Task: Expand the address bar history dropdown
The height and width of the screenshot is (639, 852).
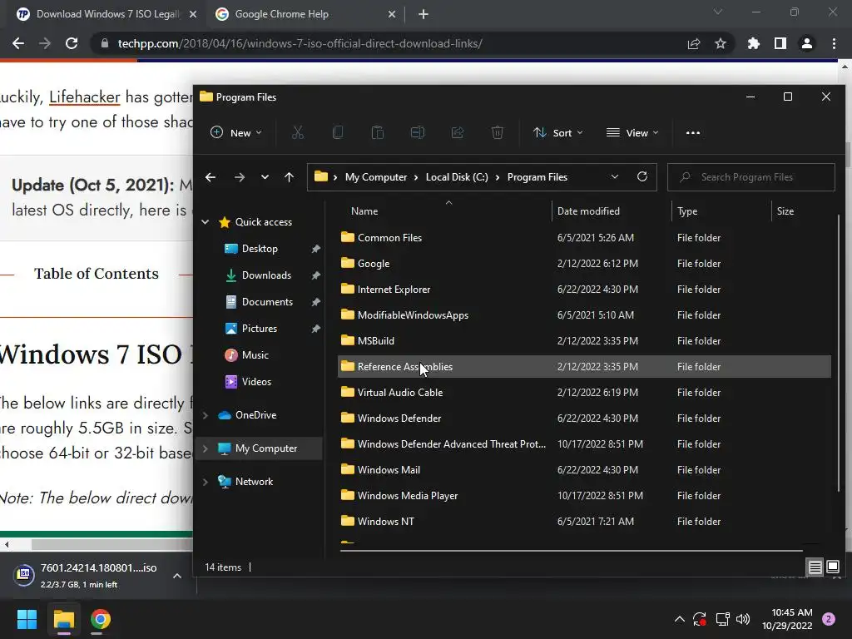Action: 615,176
